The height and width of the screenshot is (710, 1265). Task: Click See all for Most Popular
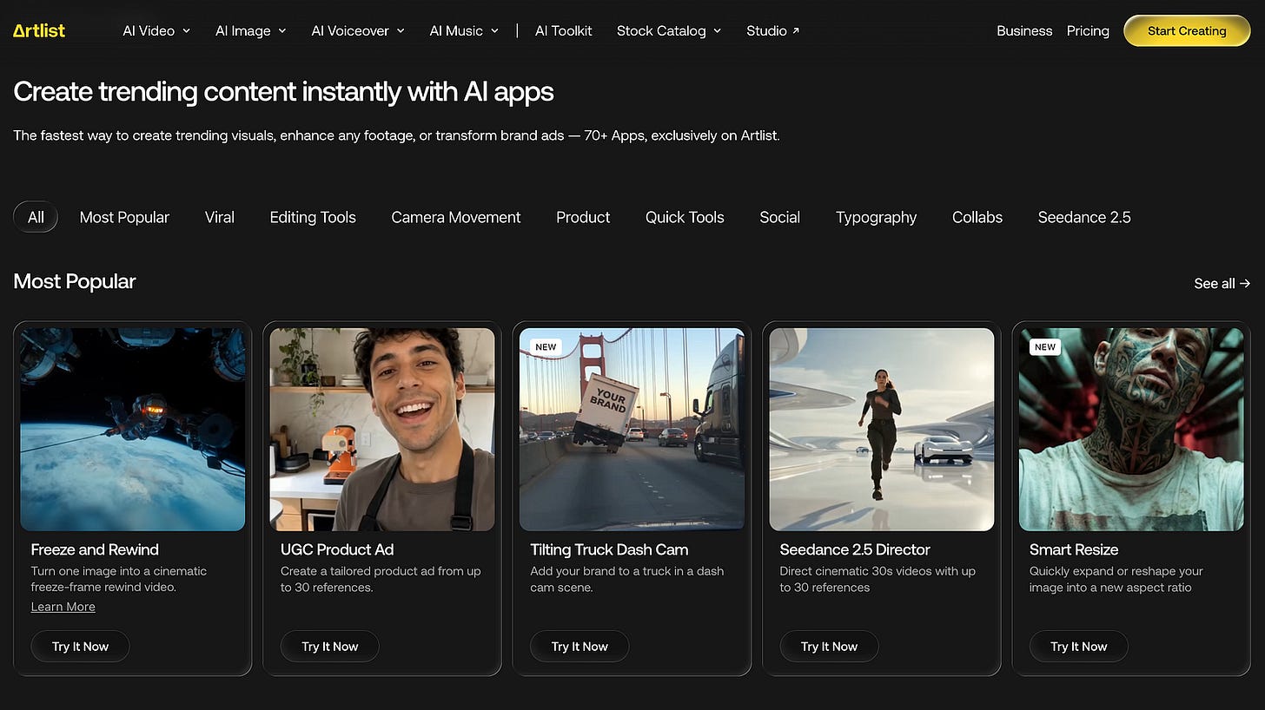pos(1222,284)
